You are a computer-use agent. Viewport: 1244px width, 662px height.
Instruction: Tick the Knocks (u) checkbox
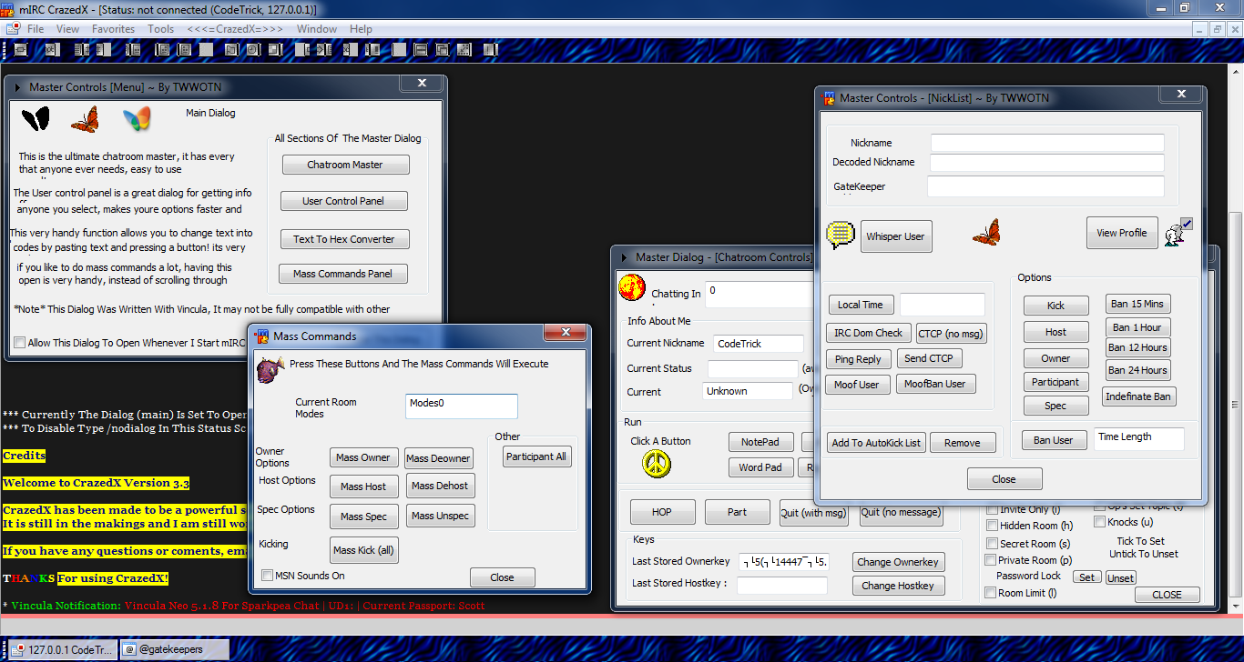(1099, 522)
